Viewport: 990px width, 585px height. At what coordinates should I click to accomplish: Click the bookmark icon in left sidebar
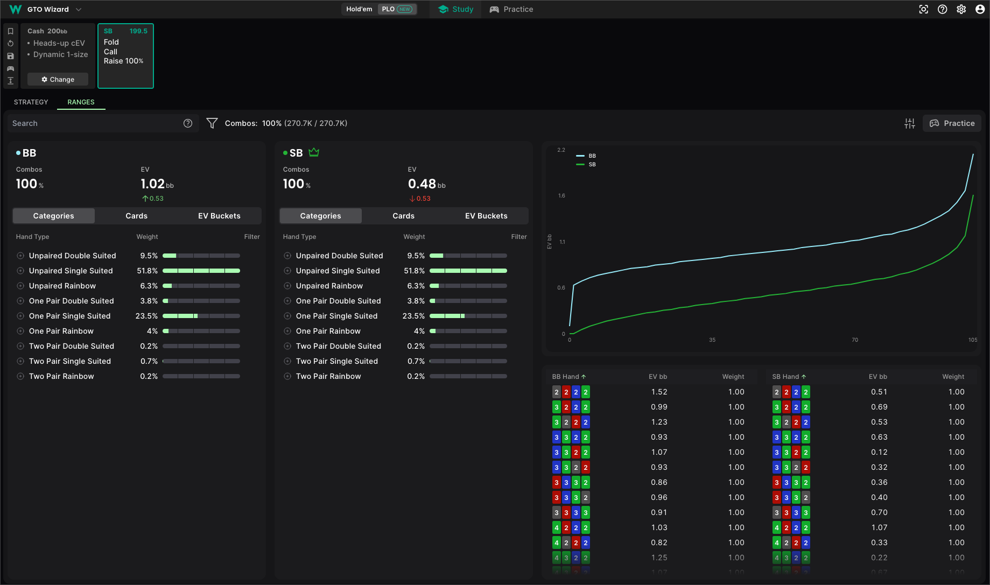[10, 31]
